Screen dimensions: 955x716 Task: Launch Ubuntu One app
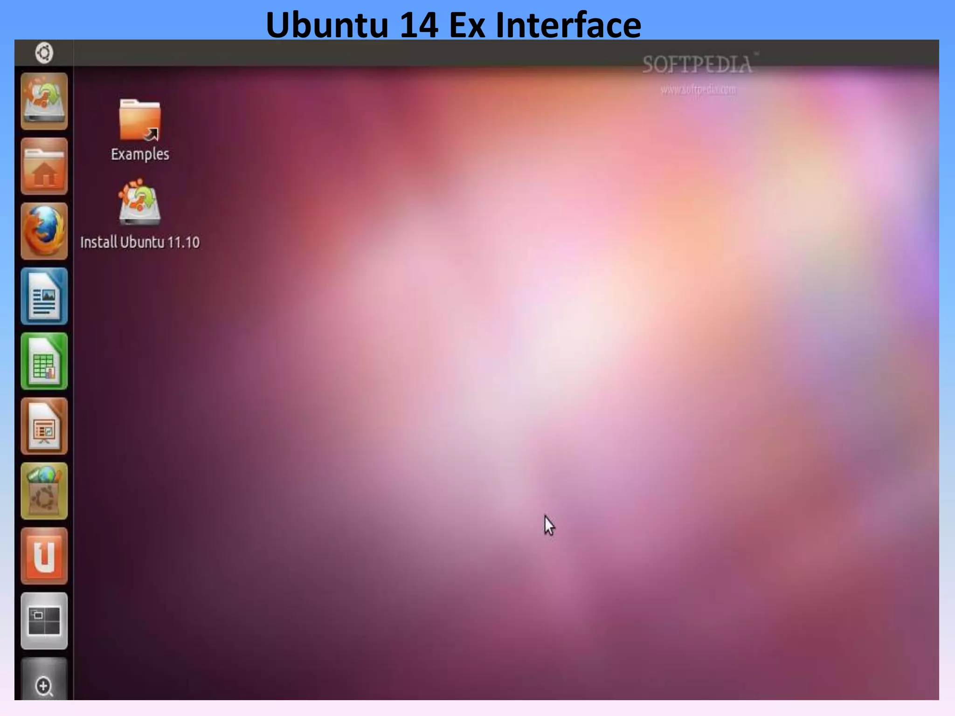pyautogui.click(x=44, y=556)
